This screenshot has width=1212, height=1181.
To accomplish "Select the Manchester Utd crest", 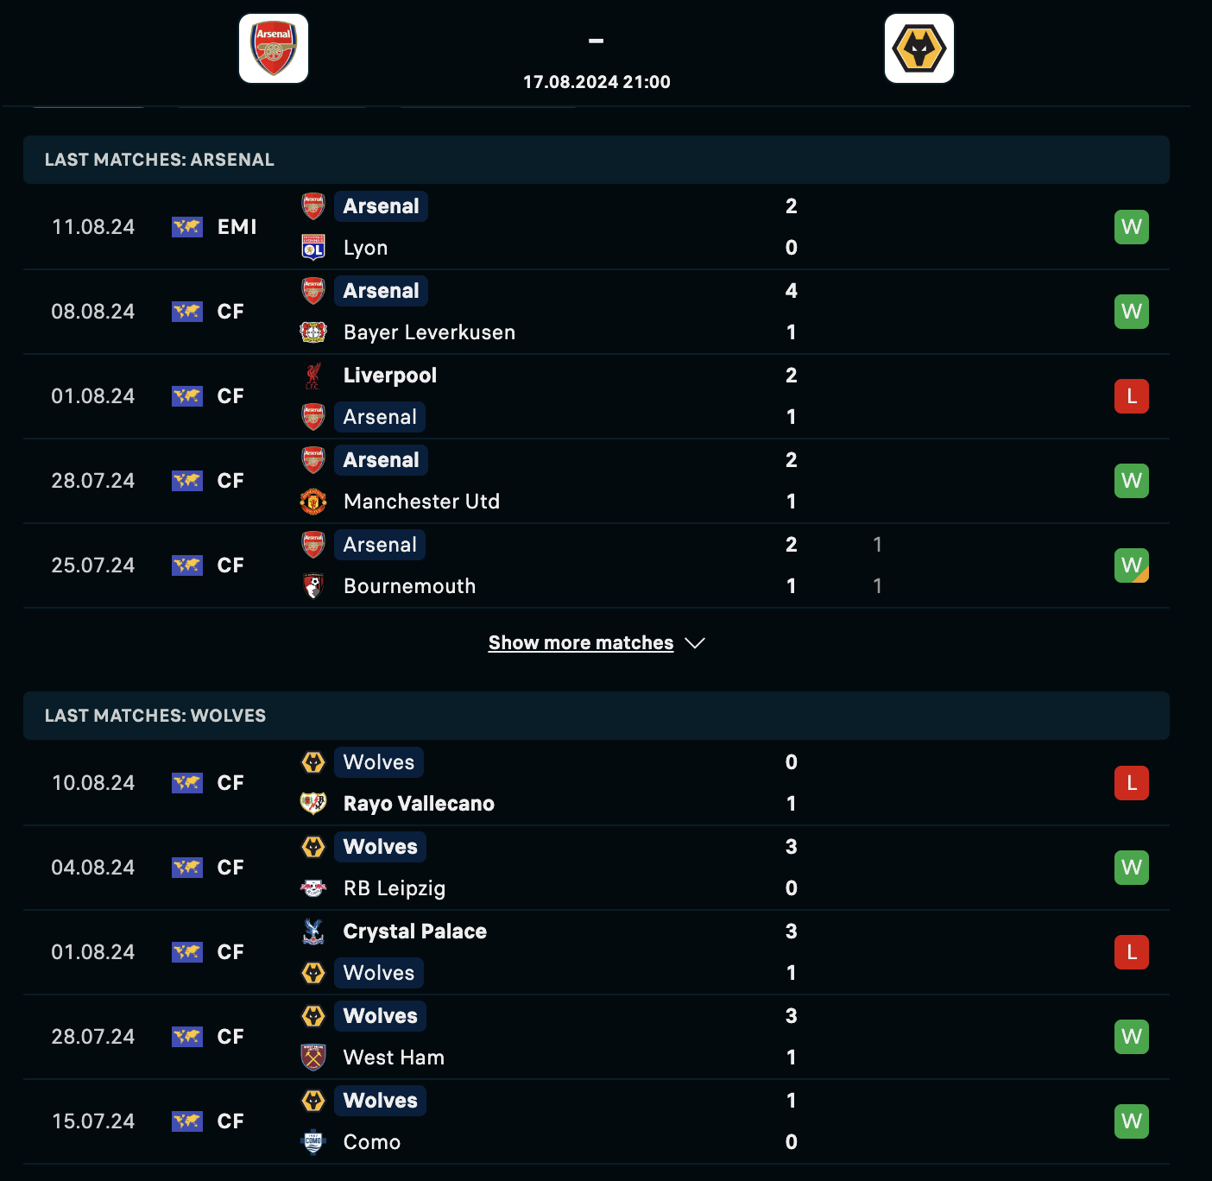I will pos(312,501).
